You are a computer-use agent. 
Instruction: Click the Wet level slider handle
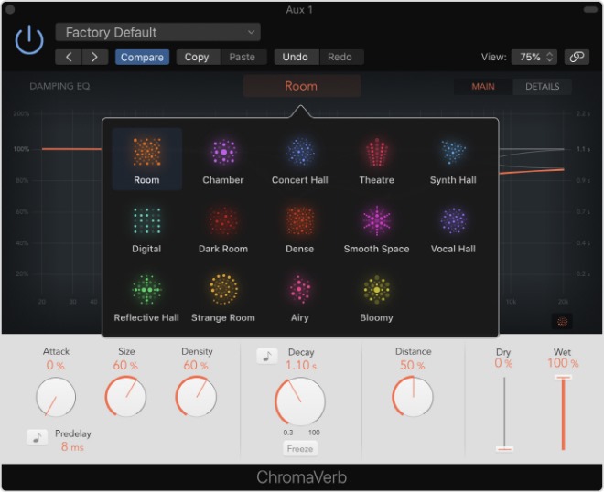pos(563,378)
